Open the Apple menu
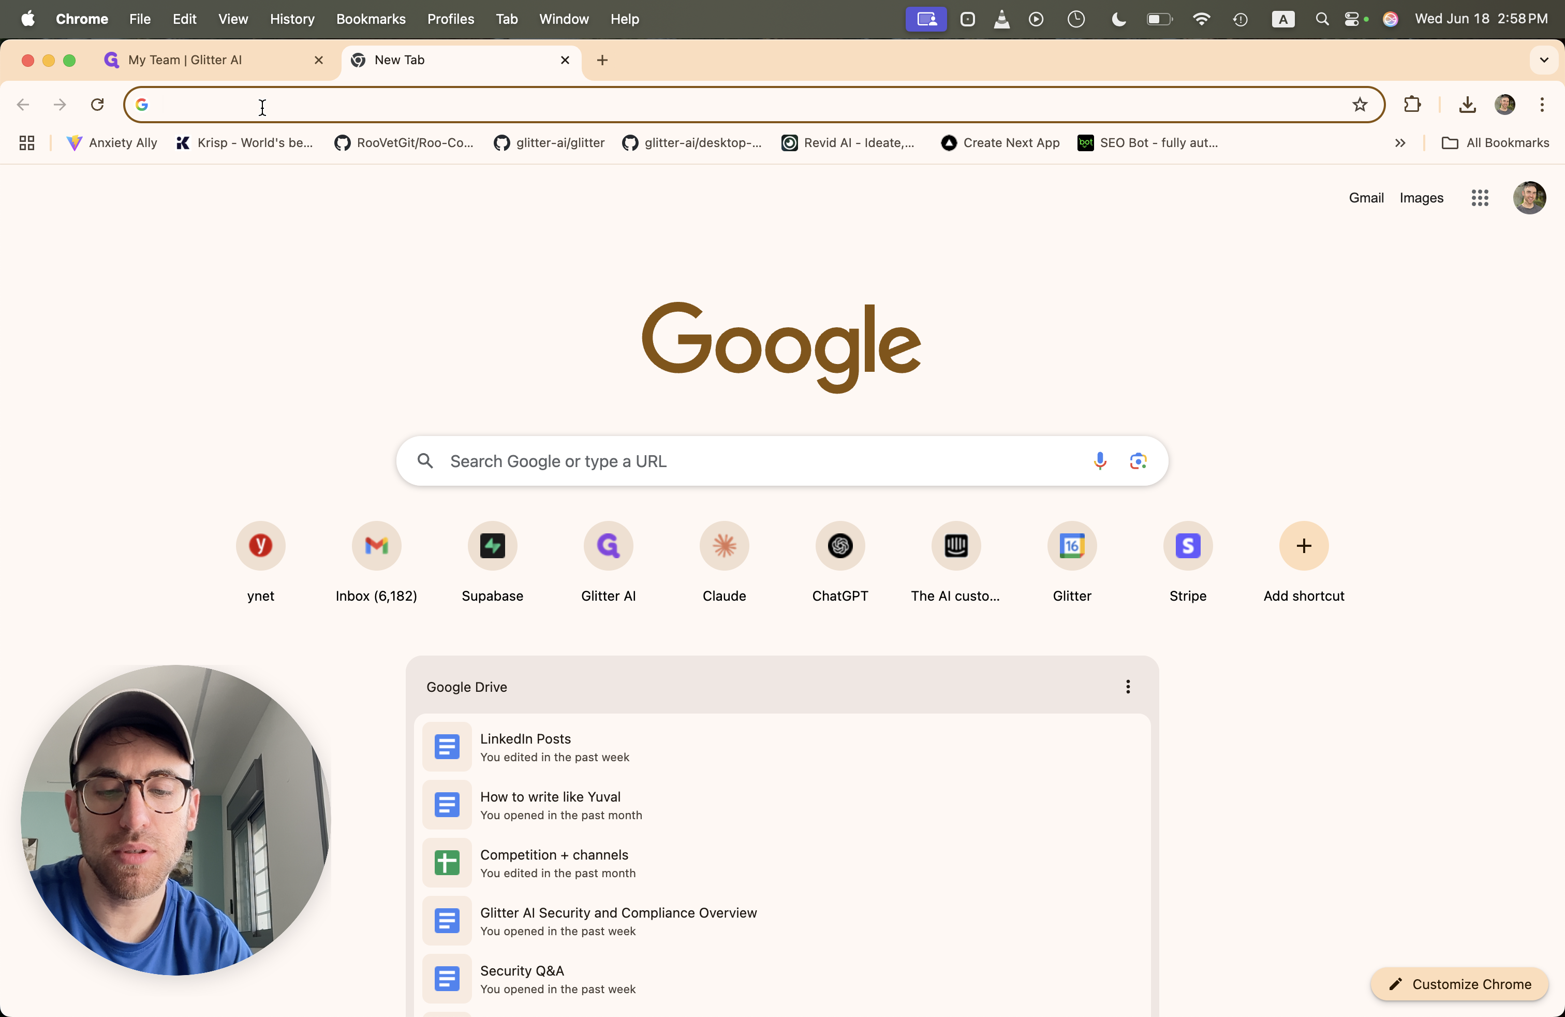 click(27, 19)
